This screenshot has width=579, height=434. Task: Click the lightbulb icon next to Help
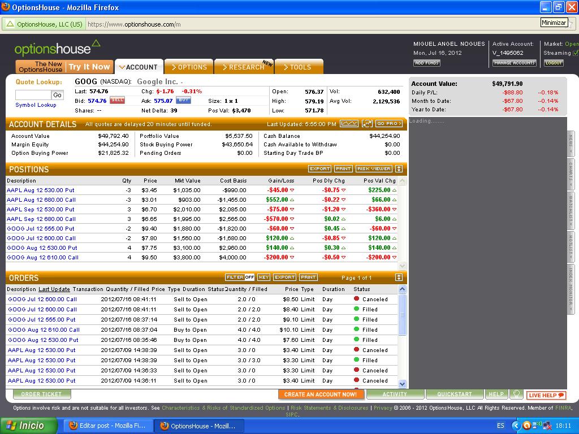(516, 394)
